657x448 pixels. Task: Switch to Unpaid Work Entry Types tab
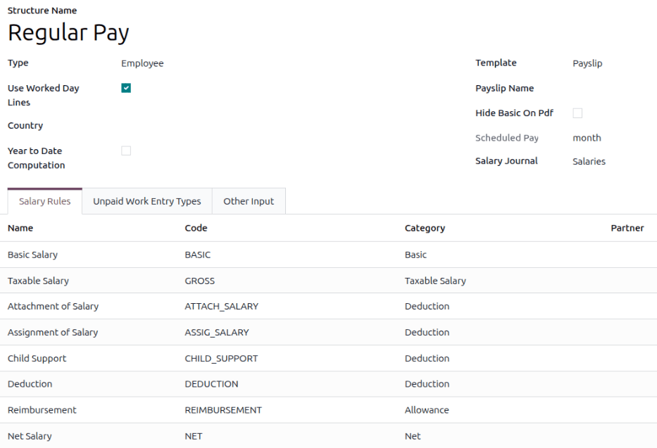[147, 201]
